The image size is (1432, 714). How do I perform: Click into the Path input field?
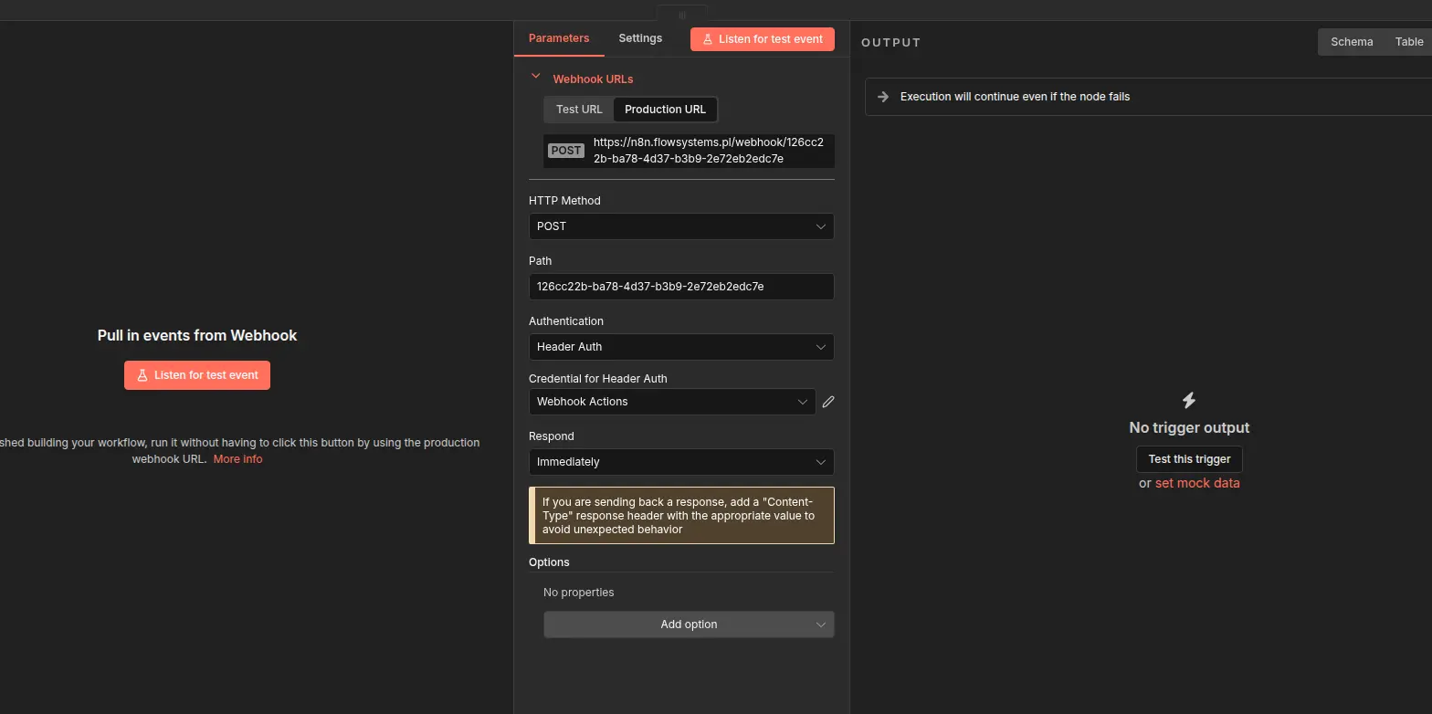pos(681,287)
